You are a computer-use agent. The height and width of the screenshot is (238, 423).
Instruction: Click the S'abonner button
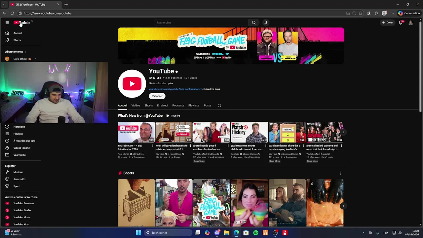(x=157, y=96)
